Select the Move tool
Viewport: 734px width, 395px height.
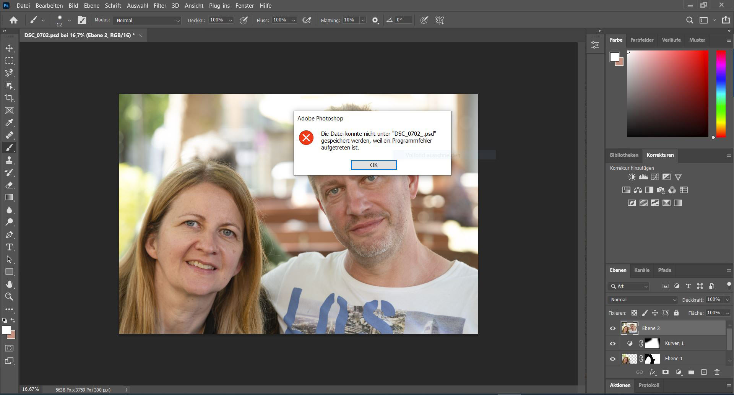click(x=9, y=48)
